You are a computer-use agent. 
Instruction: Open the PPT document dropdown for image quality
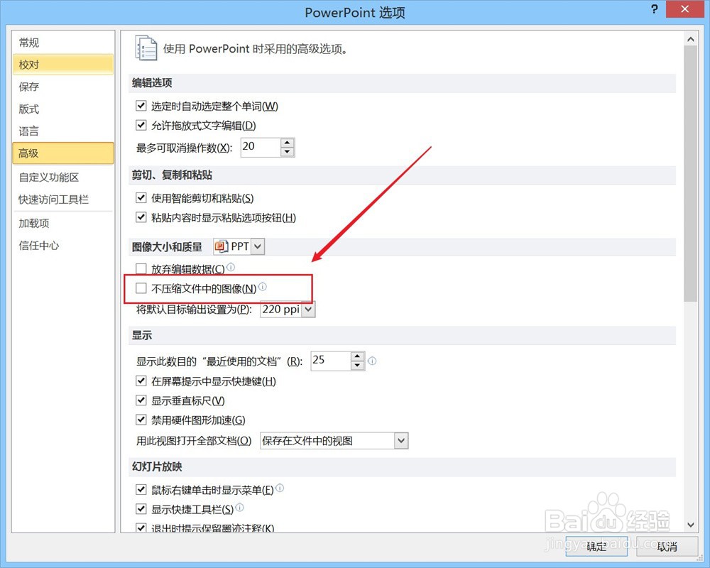click(x=257, y=246)
